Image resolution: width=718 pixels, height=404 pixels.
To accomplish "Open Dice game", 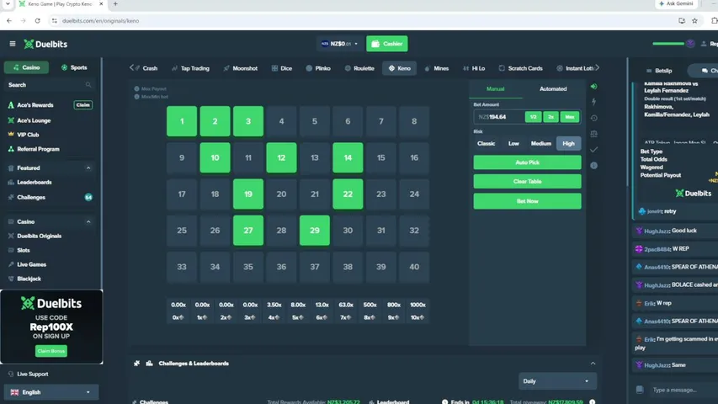I will (282, 68).
